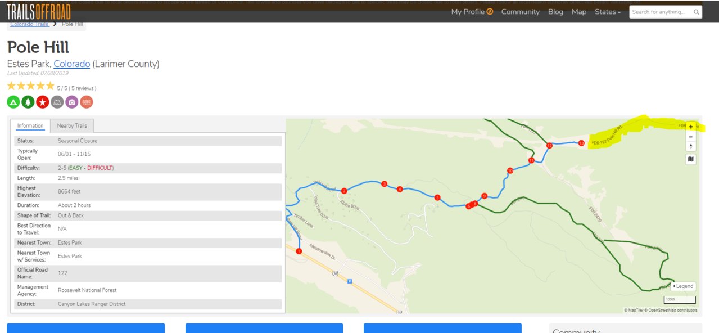This screenshot has height=333, width=719.
Task: Open the Community page
Action: tap(520, 12)
